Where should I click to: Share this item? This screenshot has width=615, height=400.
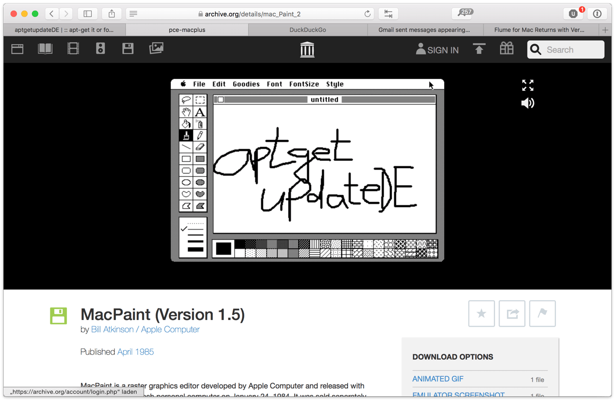pyautogui.click(x=512, y=313)
